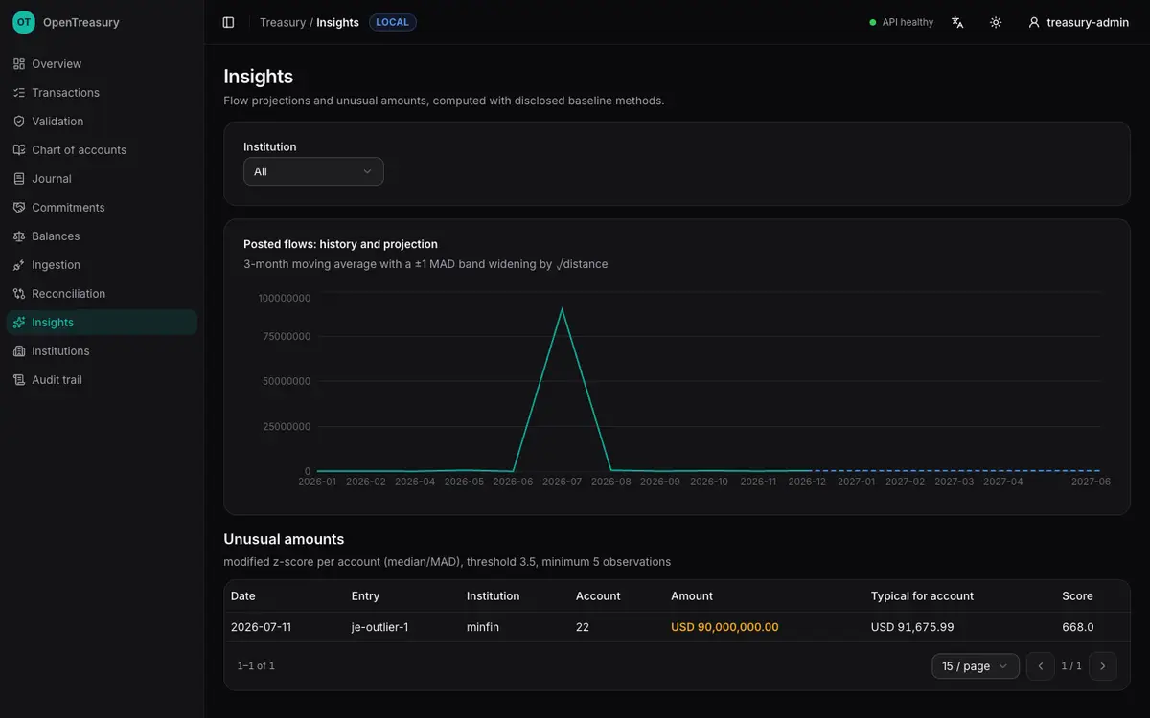The image size is (1150, 718).
Task: Click the OpenTreasury brand name
Action: pos(81,22)
